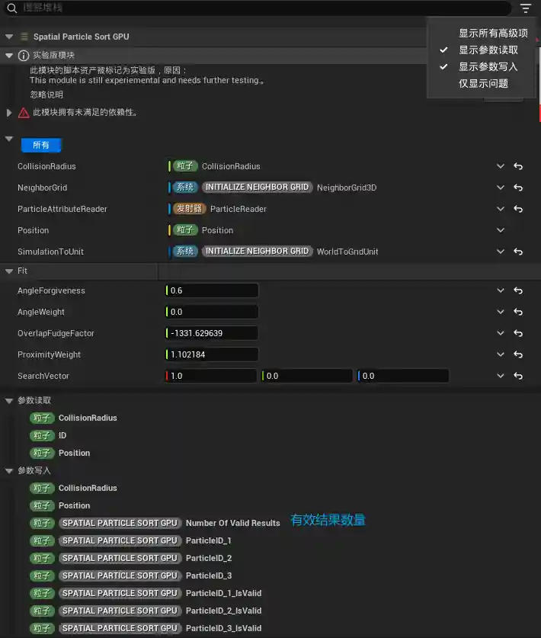Collapse the Spatial Particle Sort GPU module
Viewport: 541px width, 638px height.
point(9,37)
